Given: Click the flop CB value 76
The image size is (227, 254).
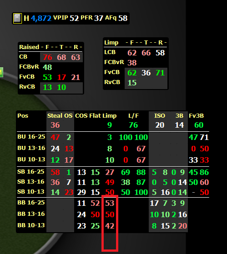Looking at the screenshot, I should pyautogui.click(x=47, y=57).
